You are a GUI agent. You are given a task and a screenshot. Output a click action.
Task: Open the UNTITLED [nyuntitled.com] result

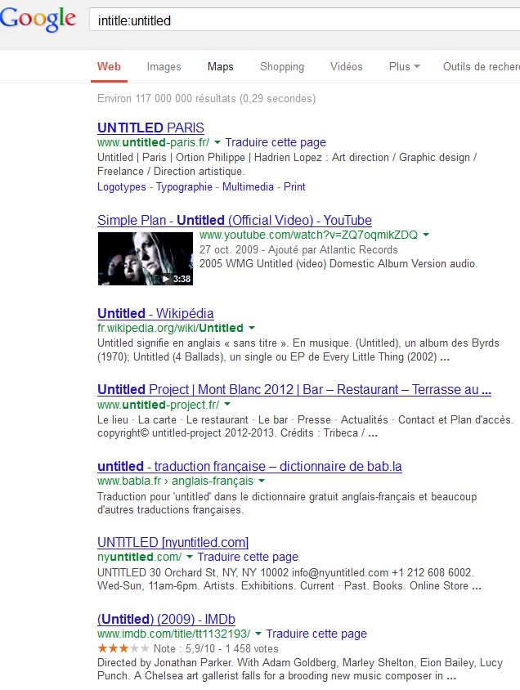tap(173, 543)
